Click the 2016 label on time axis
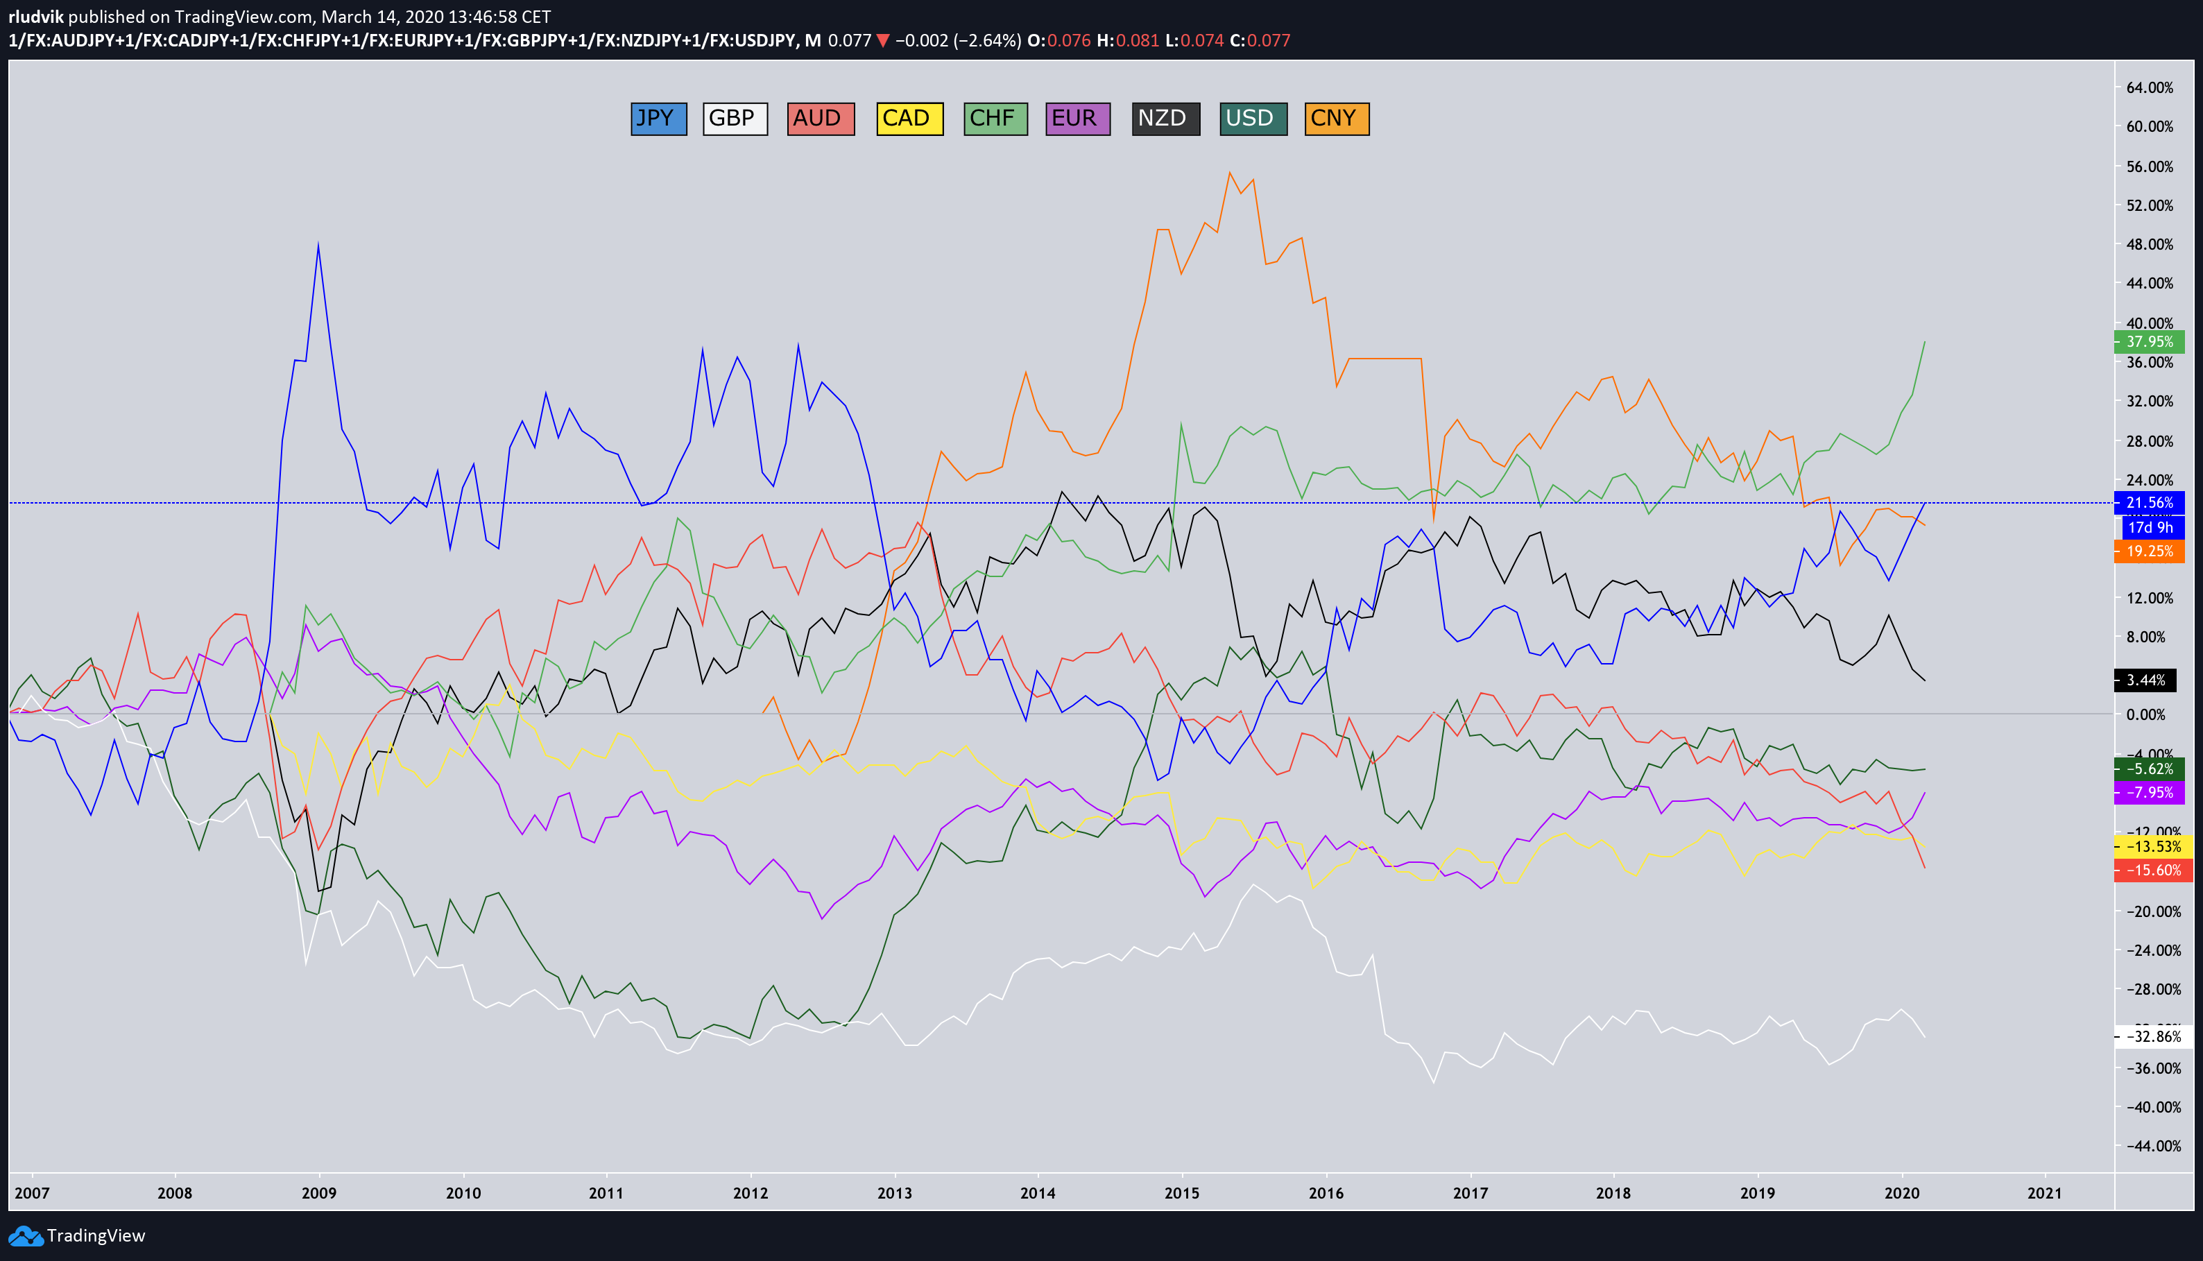 [x=1327, y=1194]
